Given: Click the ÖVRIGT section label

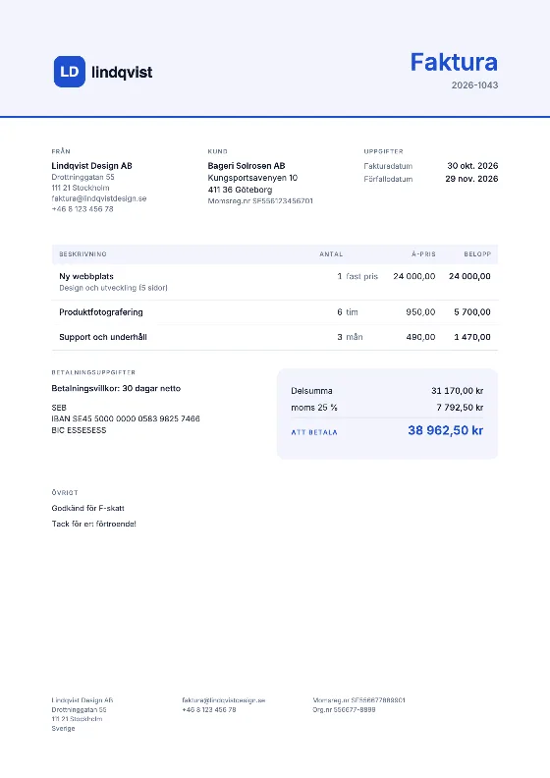Looking at the screenshot, I should click(65, 493).
